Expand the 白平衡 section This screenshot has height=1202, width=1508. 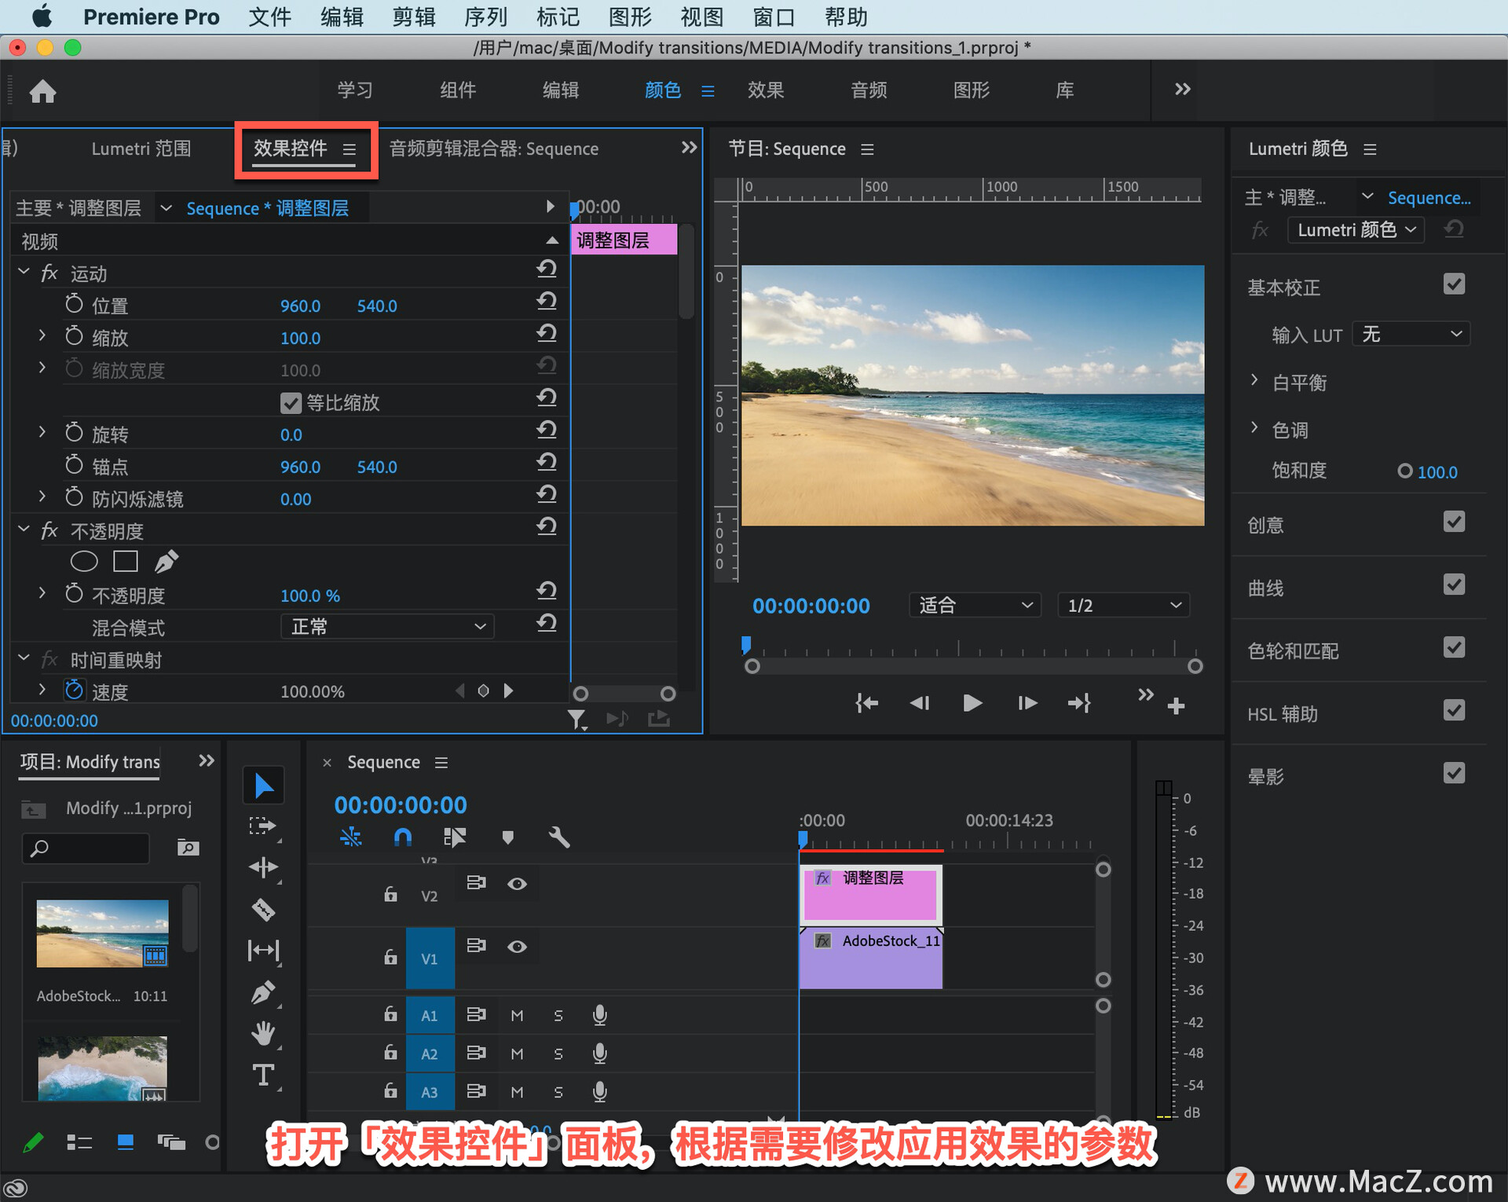1254,382
